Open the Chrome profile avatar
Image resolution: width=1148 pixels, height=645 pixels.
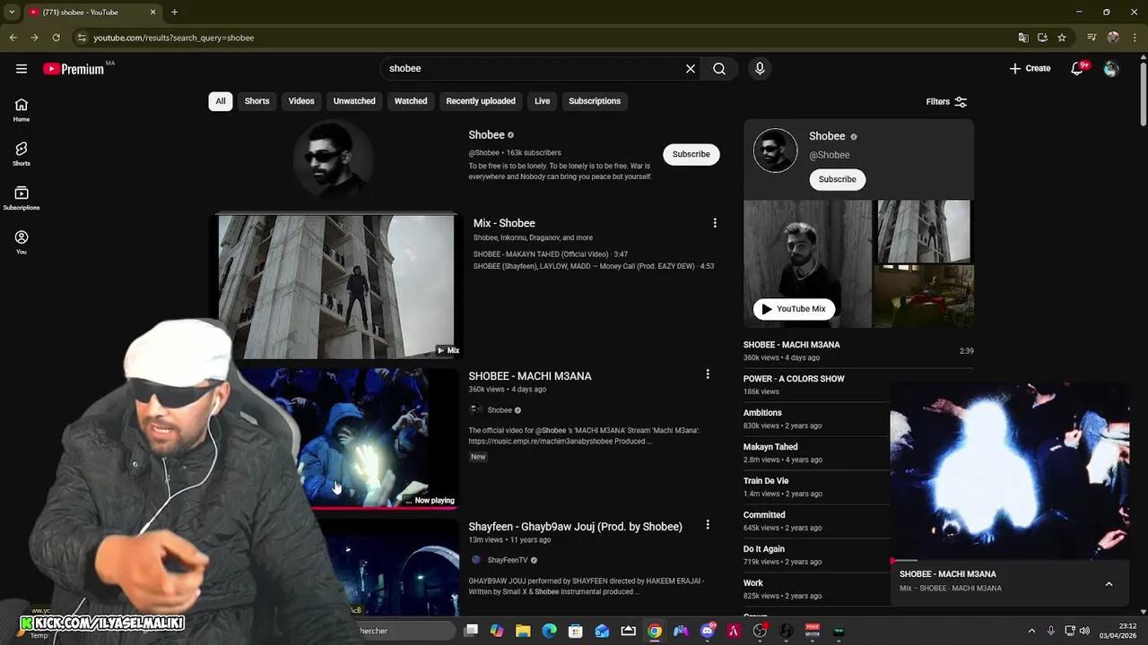(1113, 38)
